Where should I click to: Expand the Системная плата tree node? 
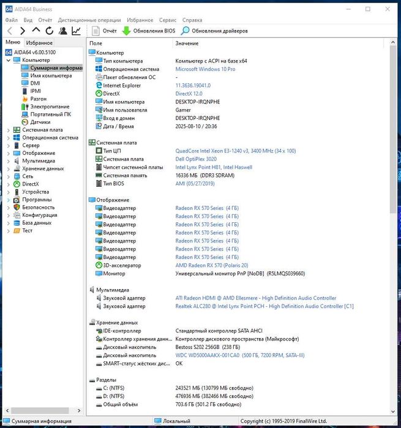(x=9, y=130)
